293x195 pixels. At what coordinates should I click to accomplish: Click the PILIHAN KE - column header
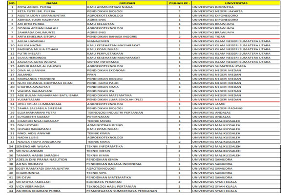pyautogui.click(x=179, y=3)
